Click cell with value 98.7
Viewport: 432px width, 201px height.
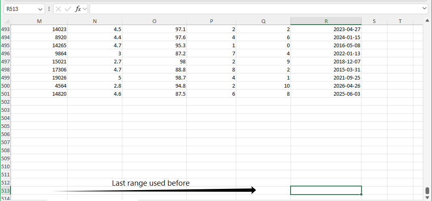[154, 77]
